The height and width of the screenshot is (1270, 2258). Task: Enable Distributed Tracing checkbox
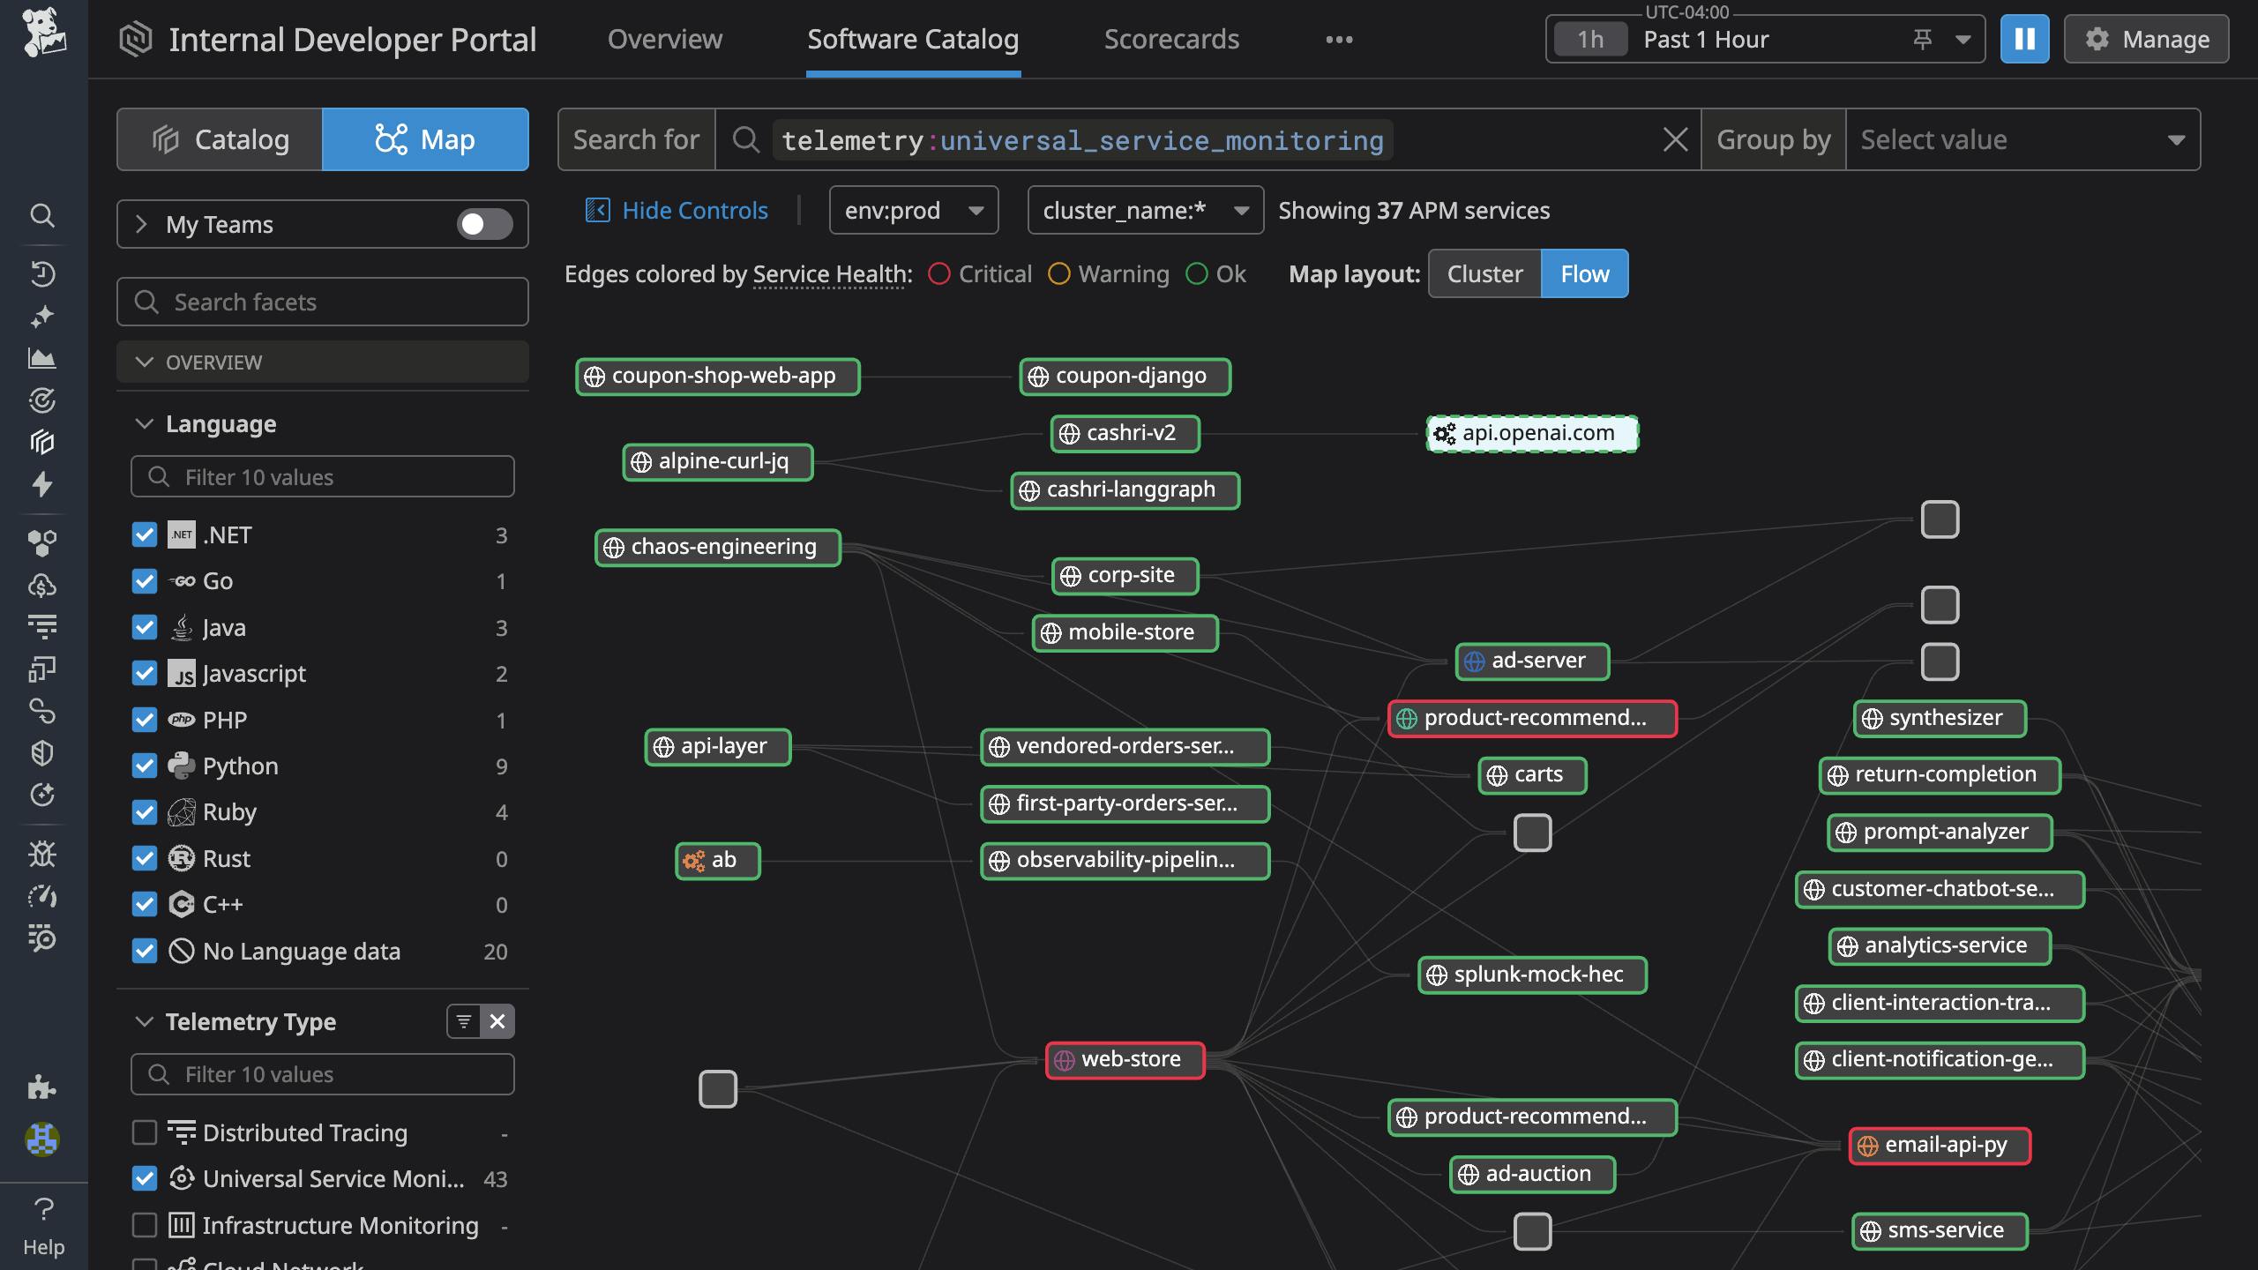click(145, 1132)
